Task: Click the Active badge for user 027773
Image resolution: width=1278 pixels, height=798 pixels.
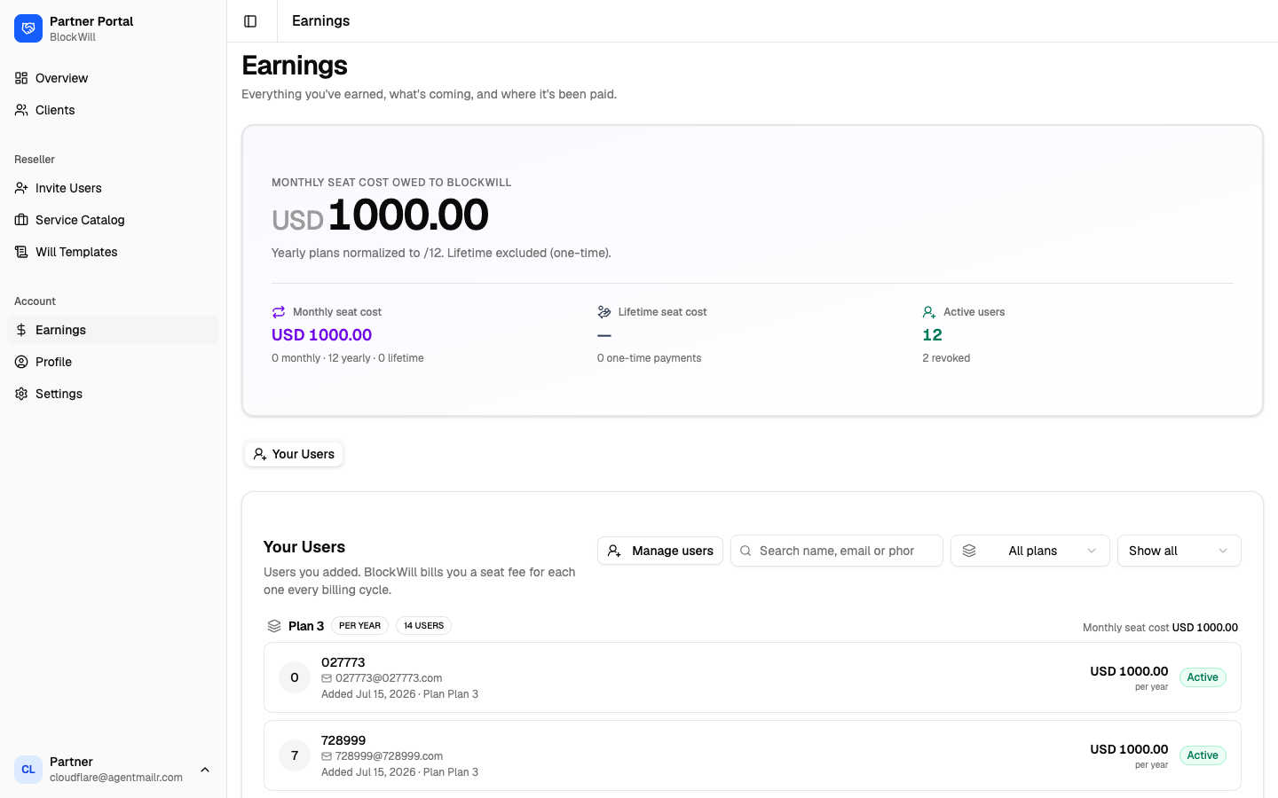Action: pyautogui.click(x=1203, y=677)
